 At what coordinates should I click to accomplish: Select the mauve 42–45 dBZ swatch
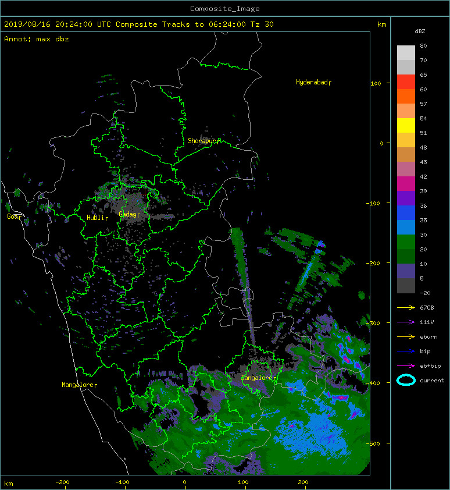(x=406, y=169)
